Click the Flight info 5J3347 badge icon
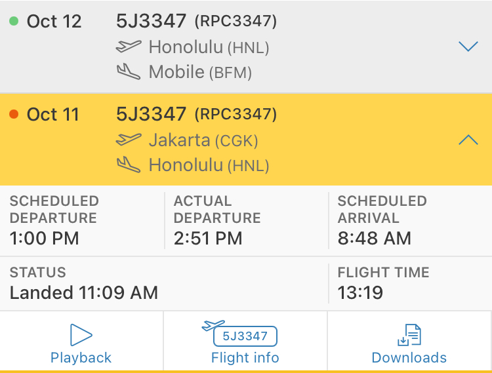The height and width of the screenshot is (373, 492). point(245,336)
